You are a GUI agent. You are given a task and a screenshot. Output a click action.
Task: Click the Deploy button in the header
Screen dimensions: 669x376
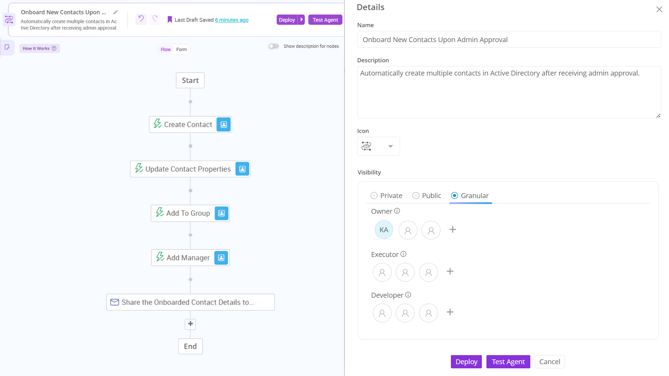pos(287,20)
